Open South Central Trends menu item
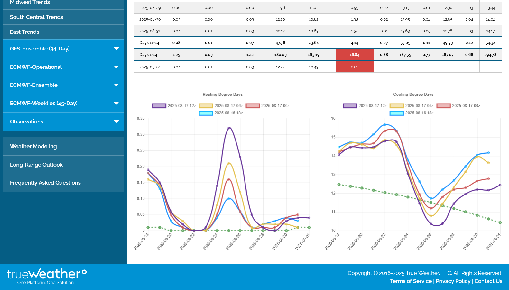This screenshot has height=290, width=509. coord(36,17)
